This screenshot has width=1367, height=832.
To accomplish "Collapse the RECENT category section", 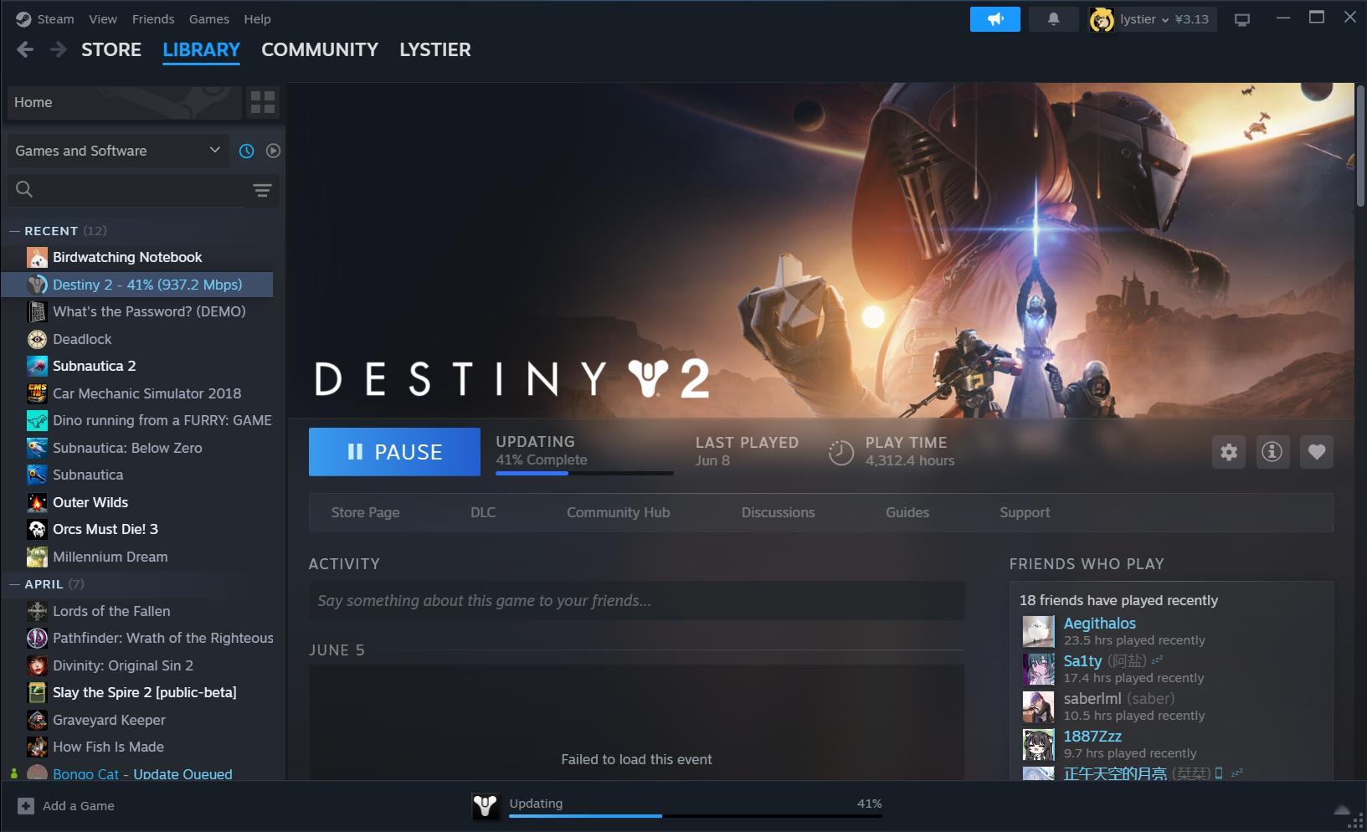I will [14, 231].
